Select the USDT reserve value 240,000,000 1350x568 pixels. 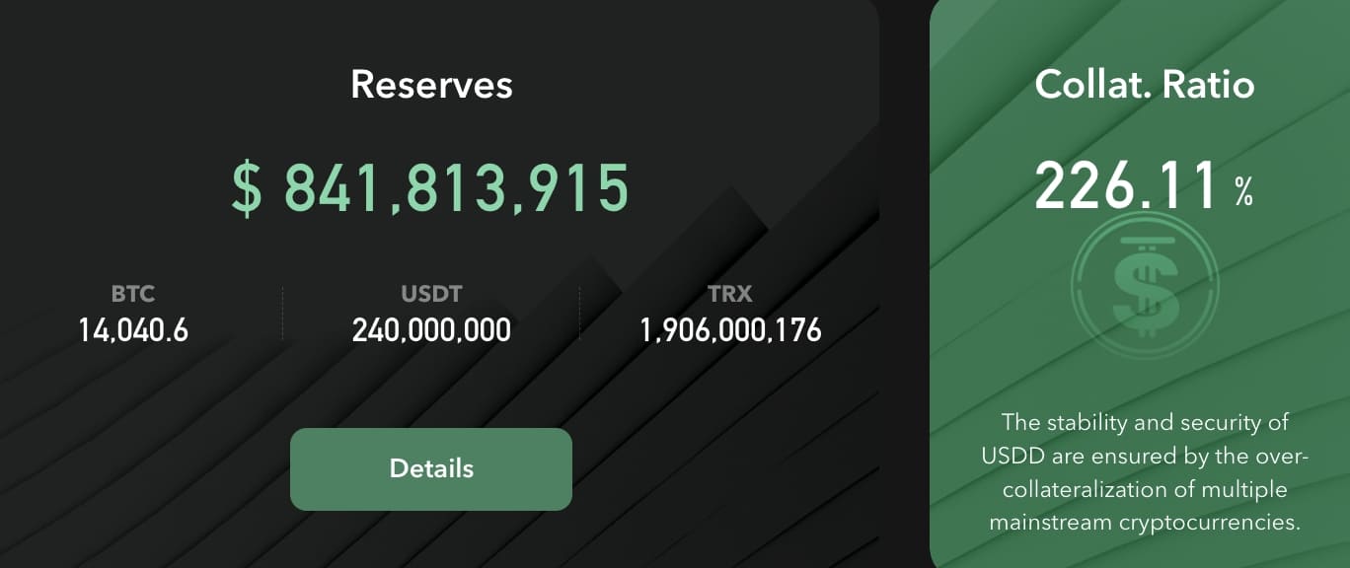tap(431, 330)
